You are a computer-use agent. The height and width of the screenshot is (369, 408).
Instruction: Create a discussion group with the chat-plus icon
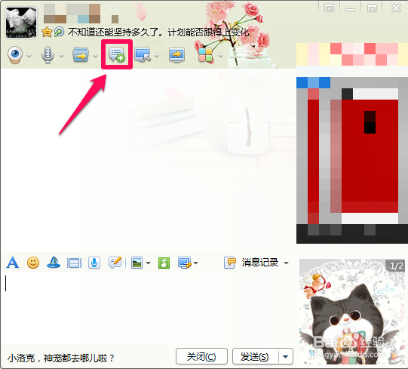point(117,54)
